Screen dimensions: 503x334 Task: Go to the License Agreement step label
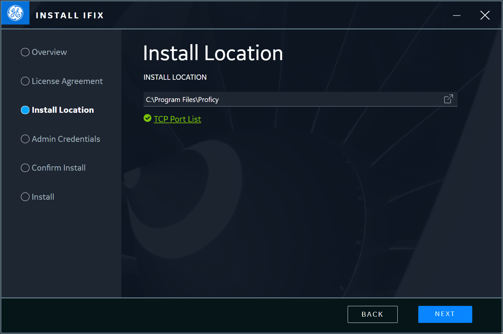tap(67, 81)
